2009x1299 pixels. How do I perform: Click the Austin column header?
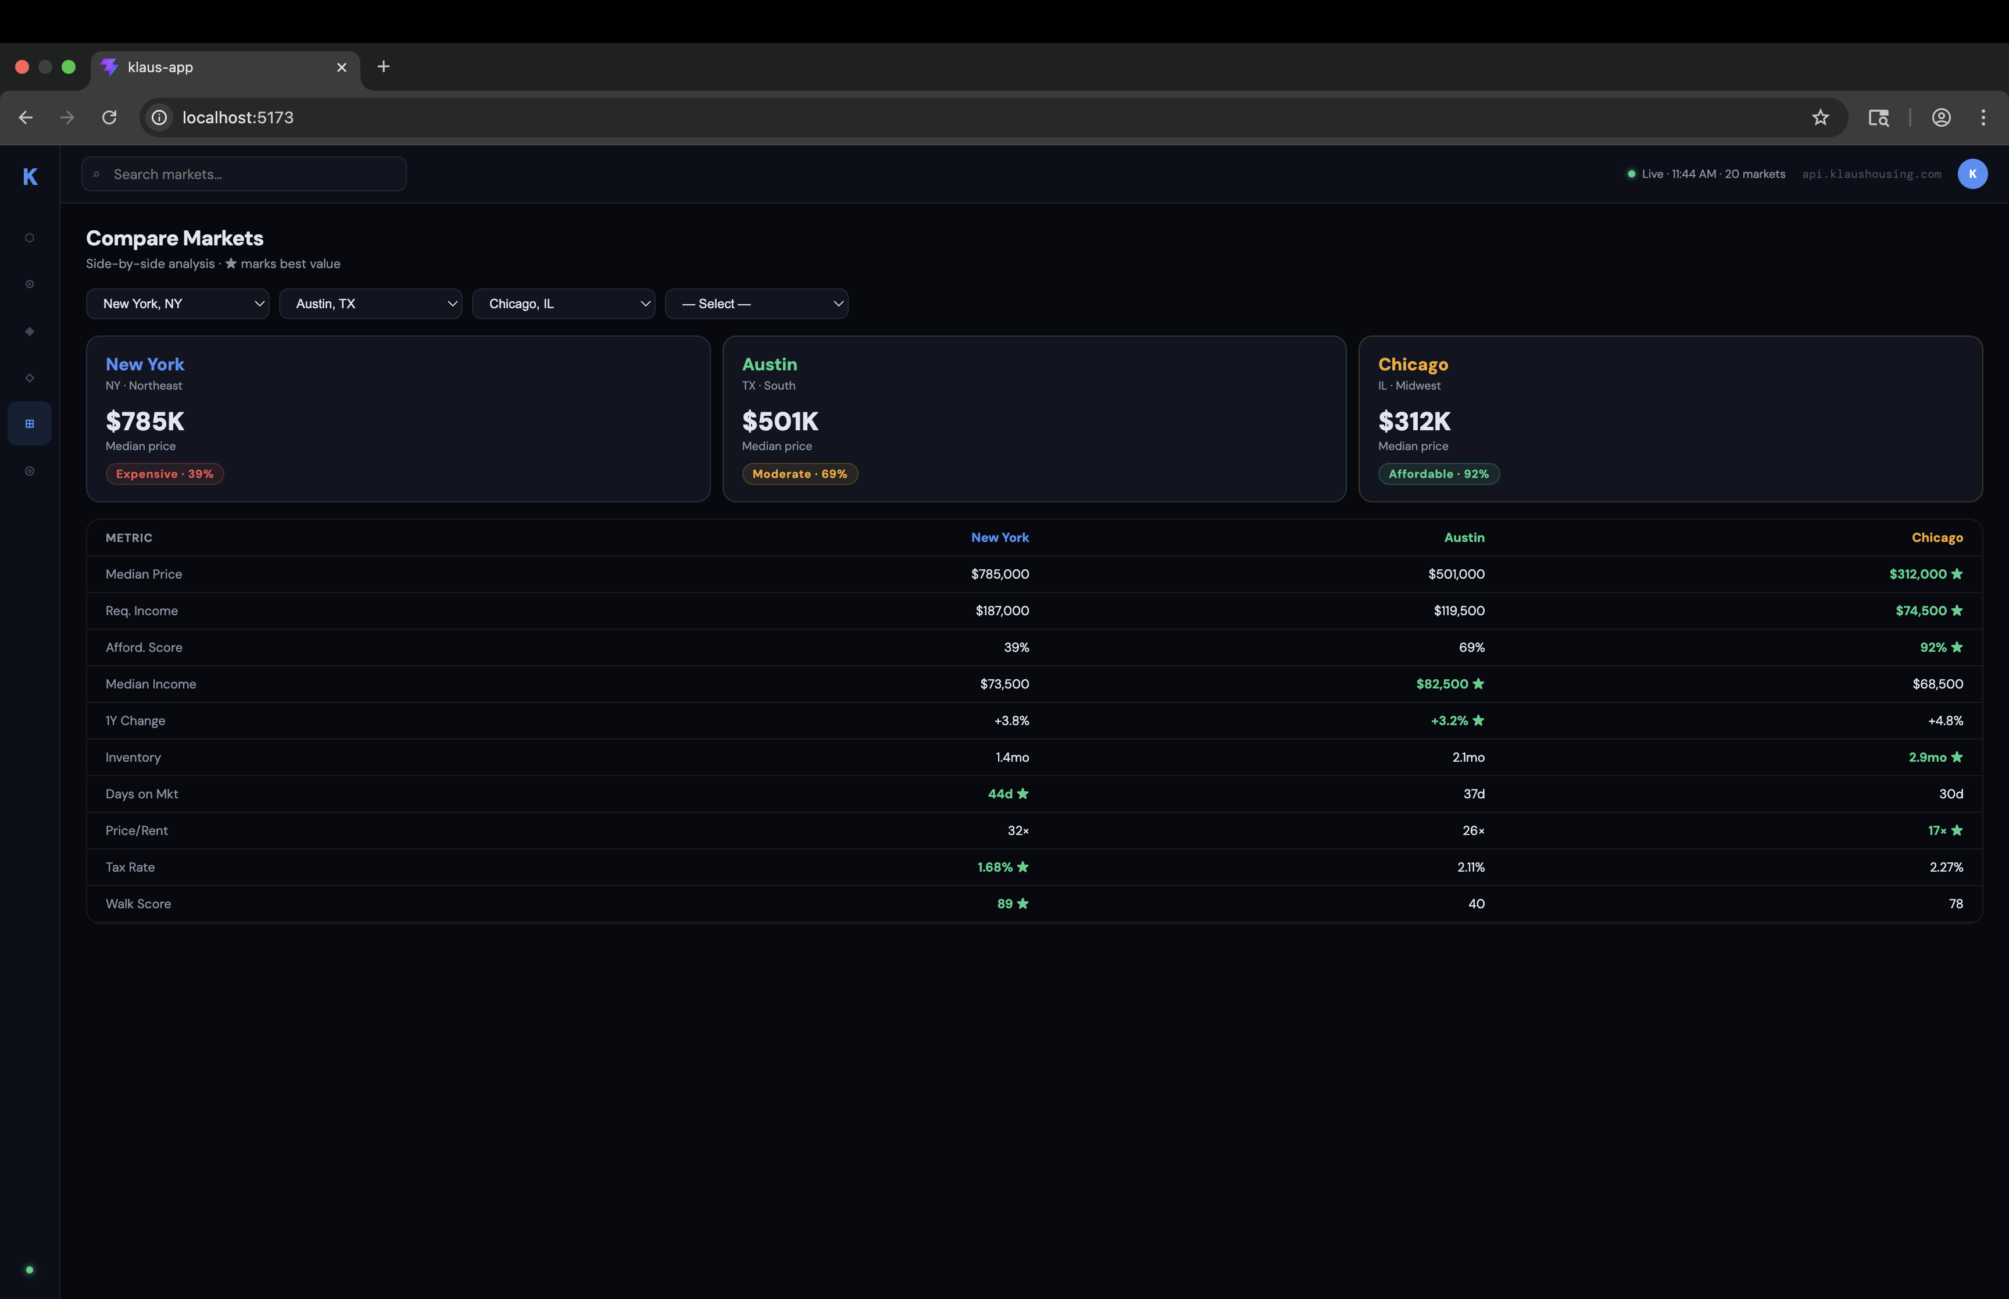point(1464,537)
